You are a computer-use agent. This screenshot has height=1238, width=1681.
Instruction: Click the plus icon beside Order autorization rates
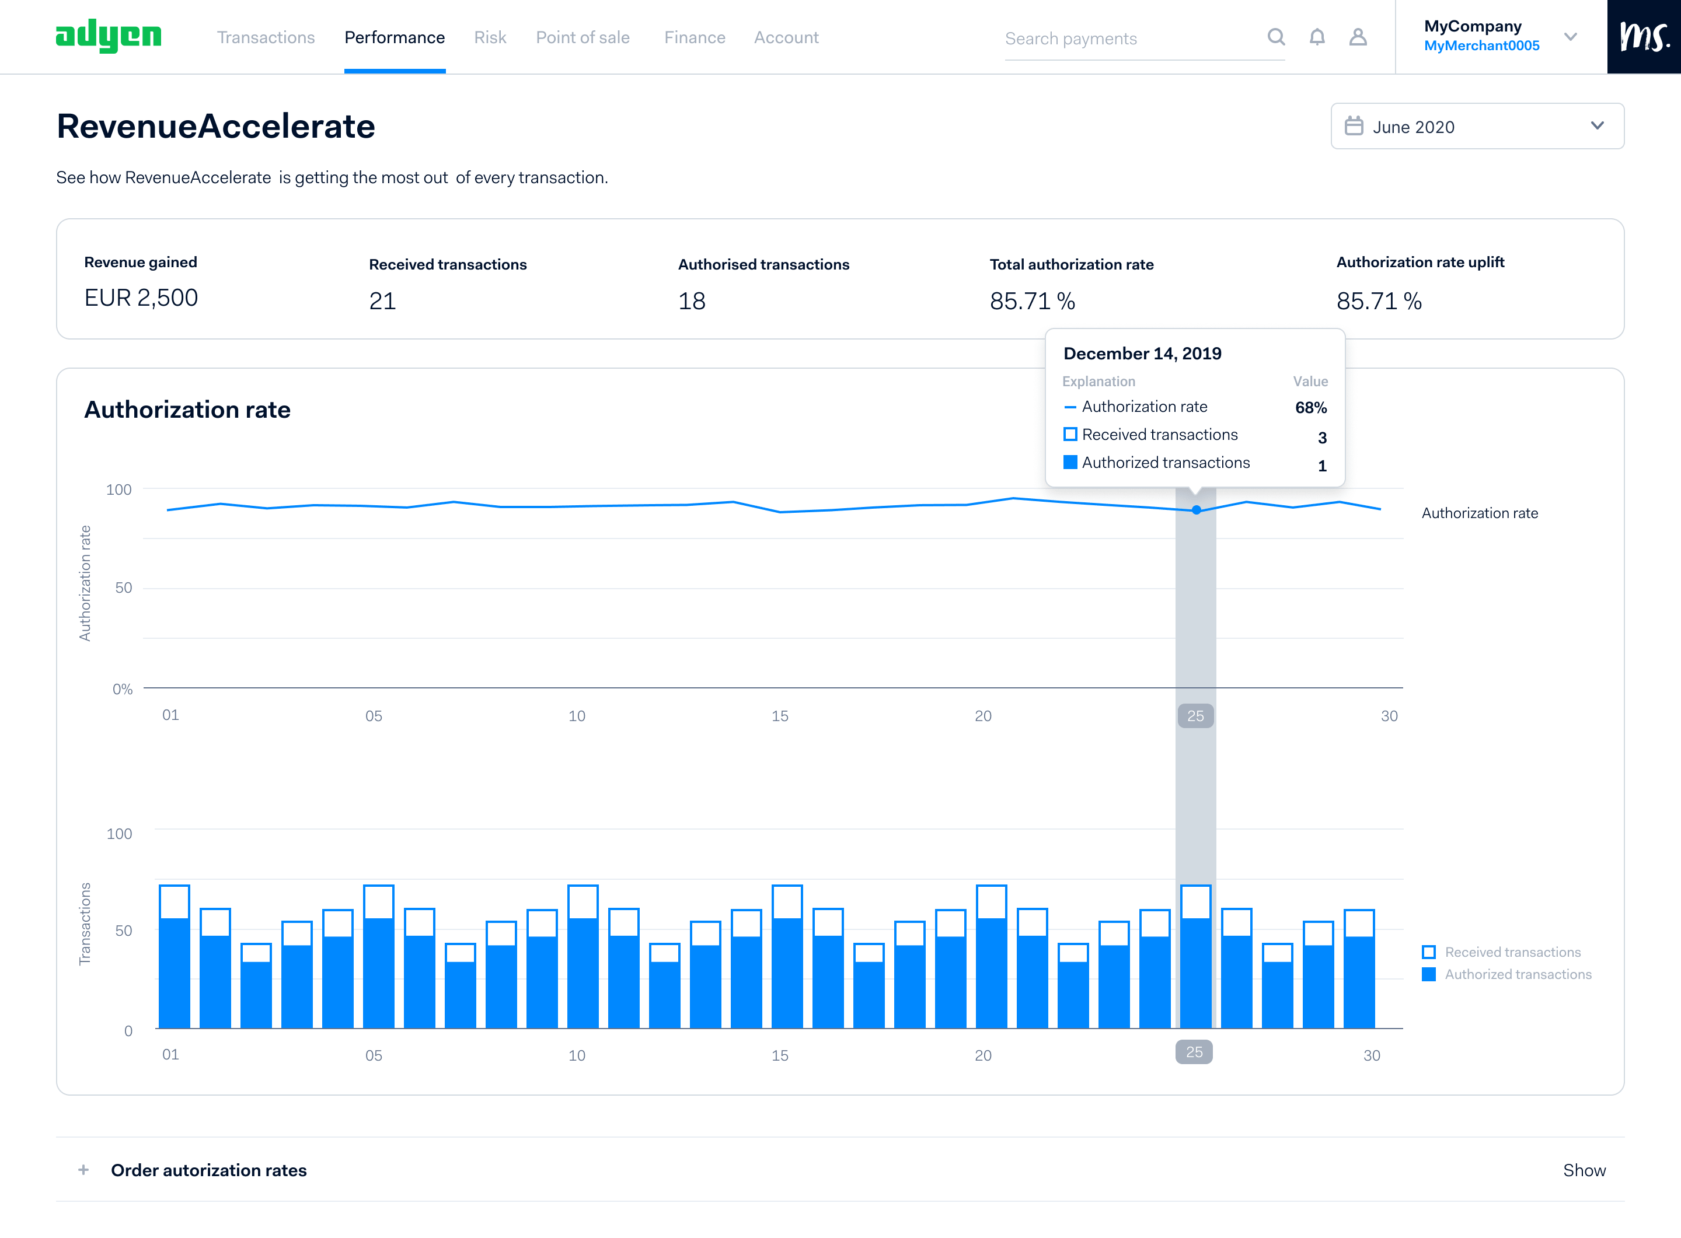point(83,1170)
